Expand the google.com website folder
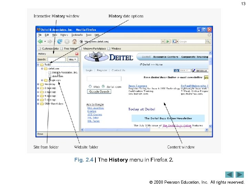Viewport: 248px width, 186px height. [x=42, y=80]
